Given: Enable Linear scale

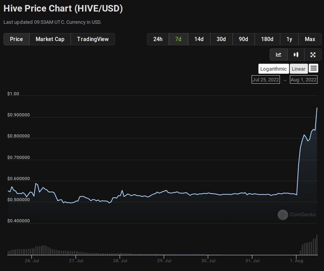Looking at the screenshot, I should point(298,69).
